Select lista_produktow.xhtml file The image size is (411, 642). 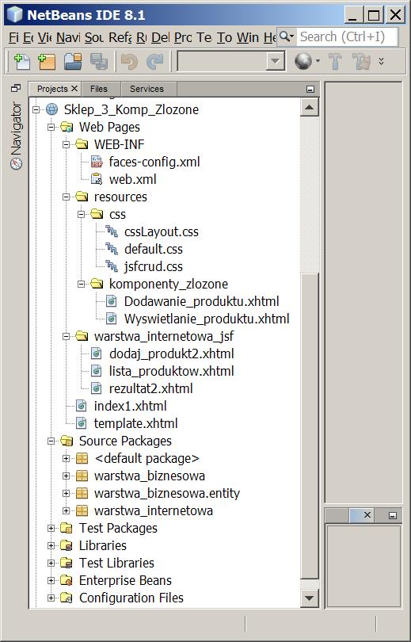[171, 372]
